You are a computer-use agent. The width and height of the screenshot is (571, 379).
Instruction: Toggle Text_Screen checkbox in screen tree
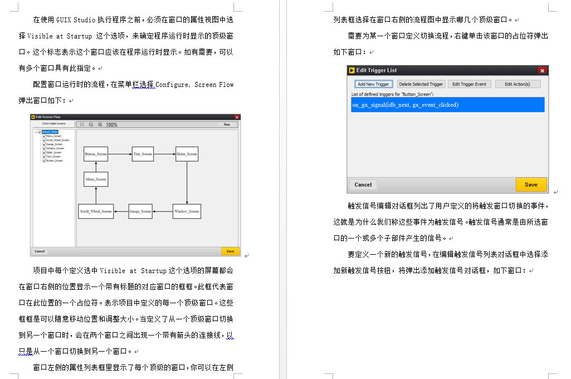point(44,157)
